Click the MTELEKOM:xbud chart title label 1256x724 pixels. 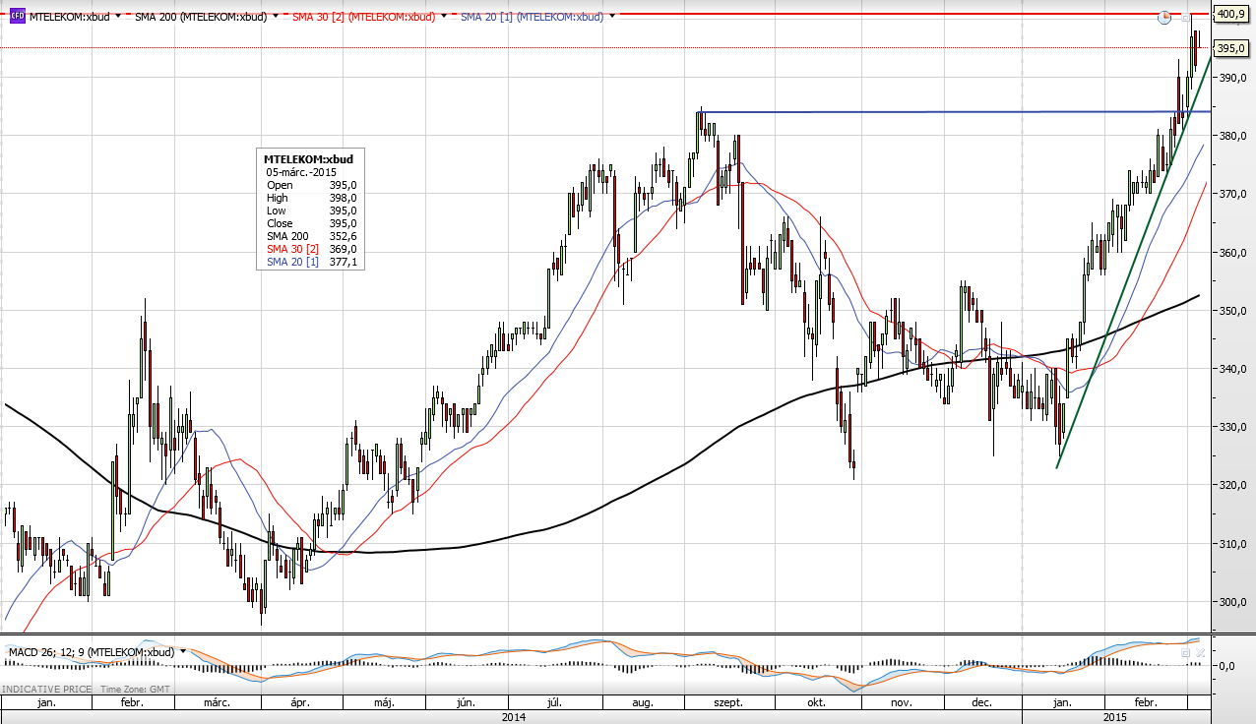coord(70,17)
